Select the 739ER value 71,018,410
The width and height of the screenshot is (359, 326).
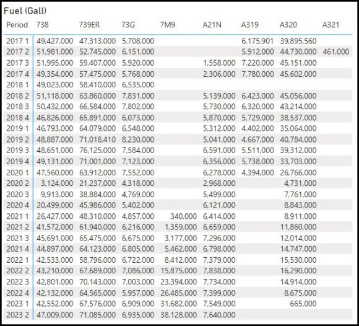tap(97, 139)
